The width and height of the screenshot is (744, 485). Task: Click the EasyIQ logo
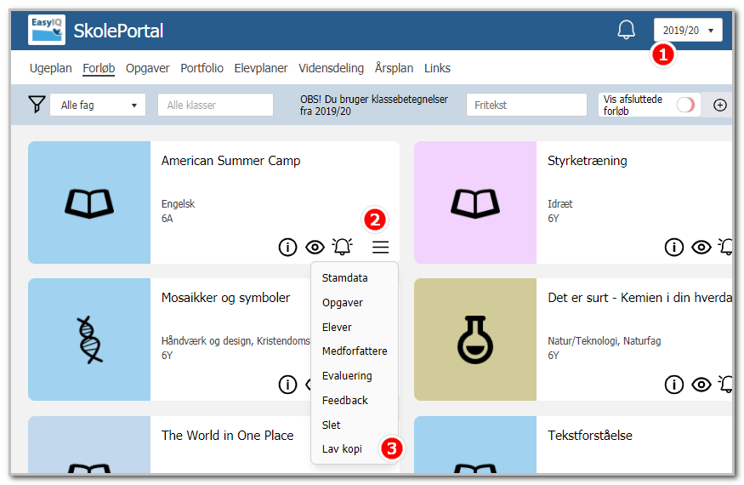point(47,30)
